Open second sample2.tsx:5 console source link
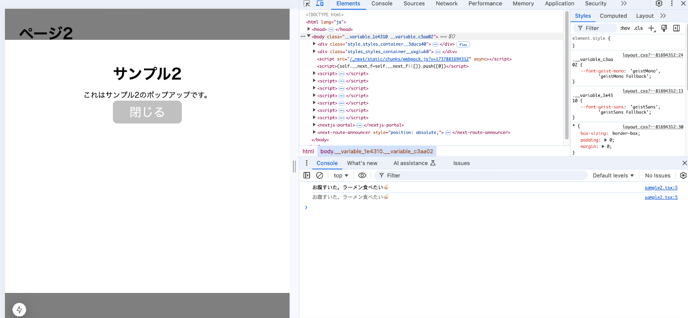 (661, 197)
